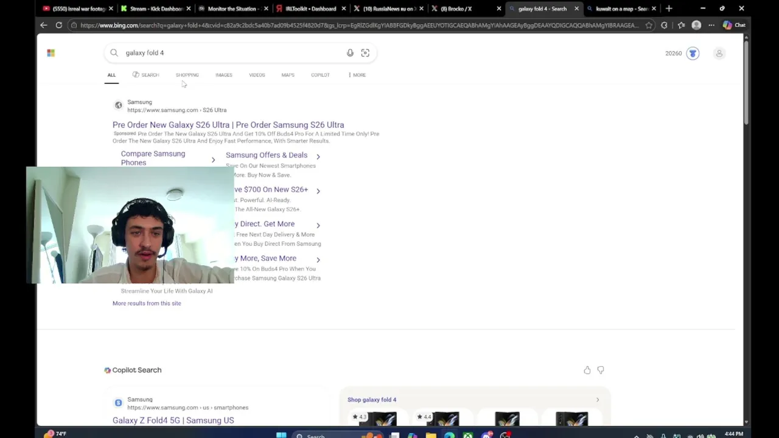Click the webcam overlay video
The height and width of the screenshot is (438, 779).
pos(130,225)
